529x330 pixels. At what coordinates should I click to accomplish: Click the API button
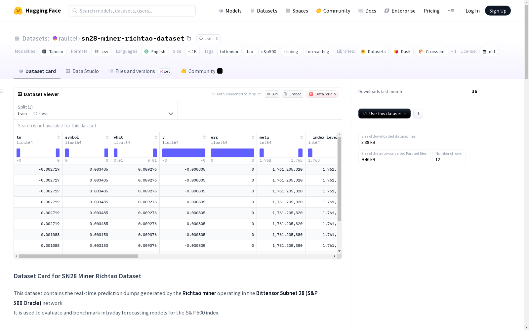pos(272,94)
